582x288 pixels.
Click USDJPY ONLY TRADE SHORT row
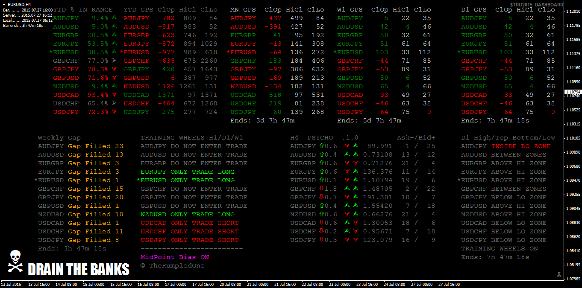pos(190,240)
